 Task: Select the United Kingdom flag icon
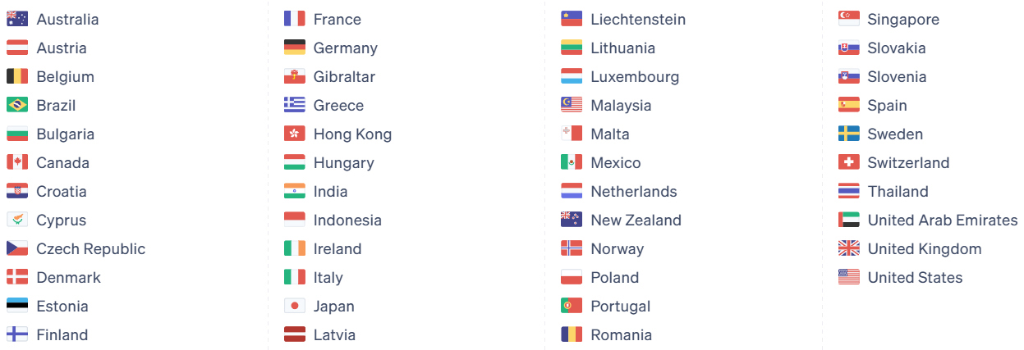tap(849, 248)
